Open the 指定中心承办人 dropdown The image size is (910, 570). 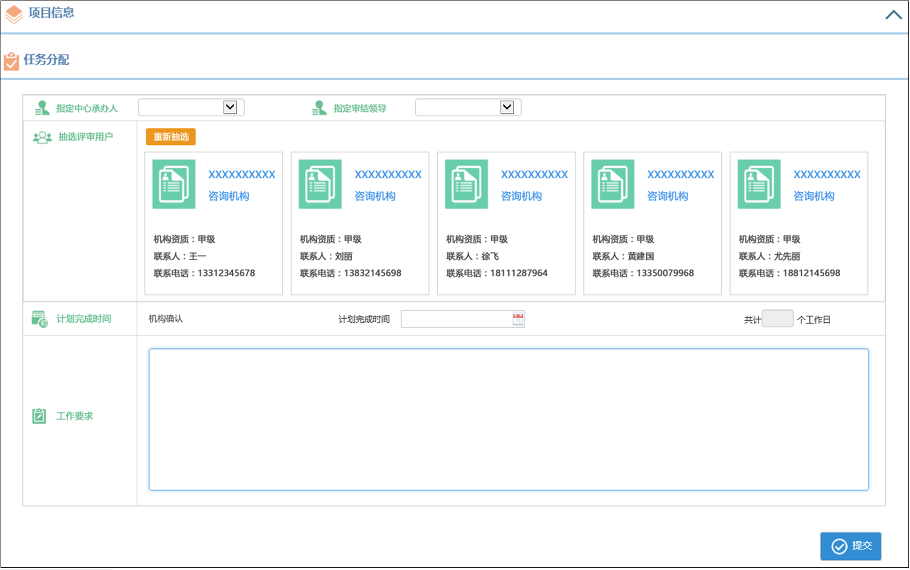230,108
